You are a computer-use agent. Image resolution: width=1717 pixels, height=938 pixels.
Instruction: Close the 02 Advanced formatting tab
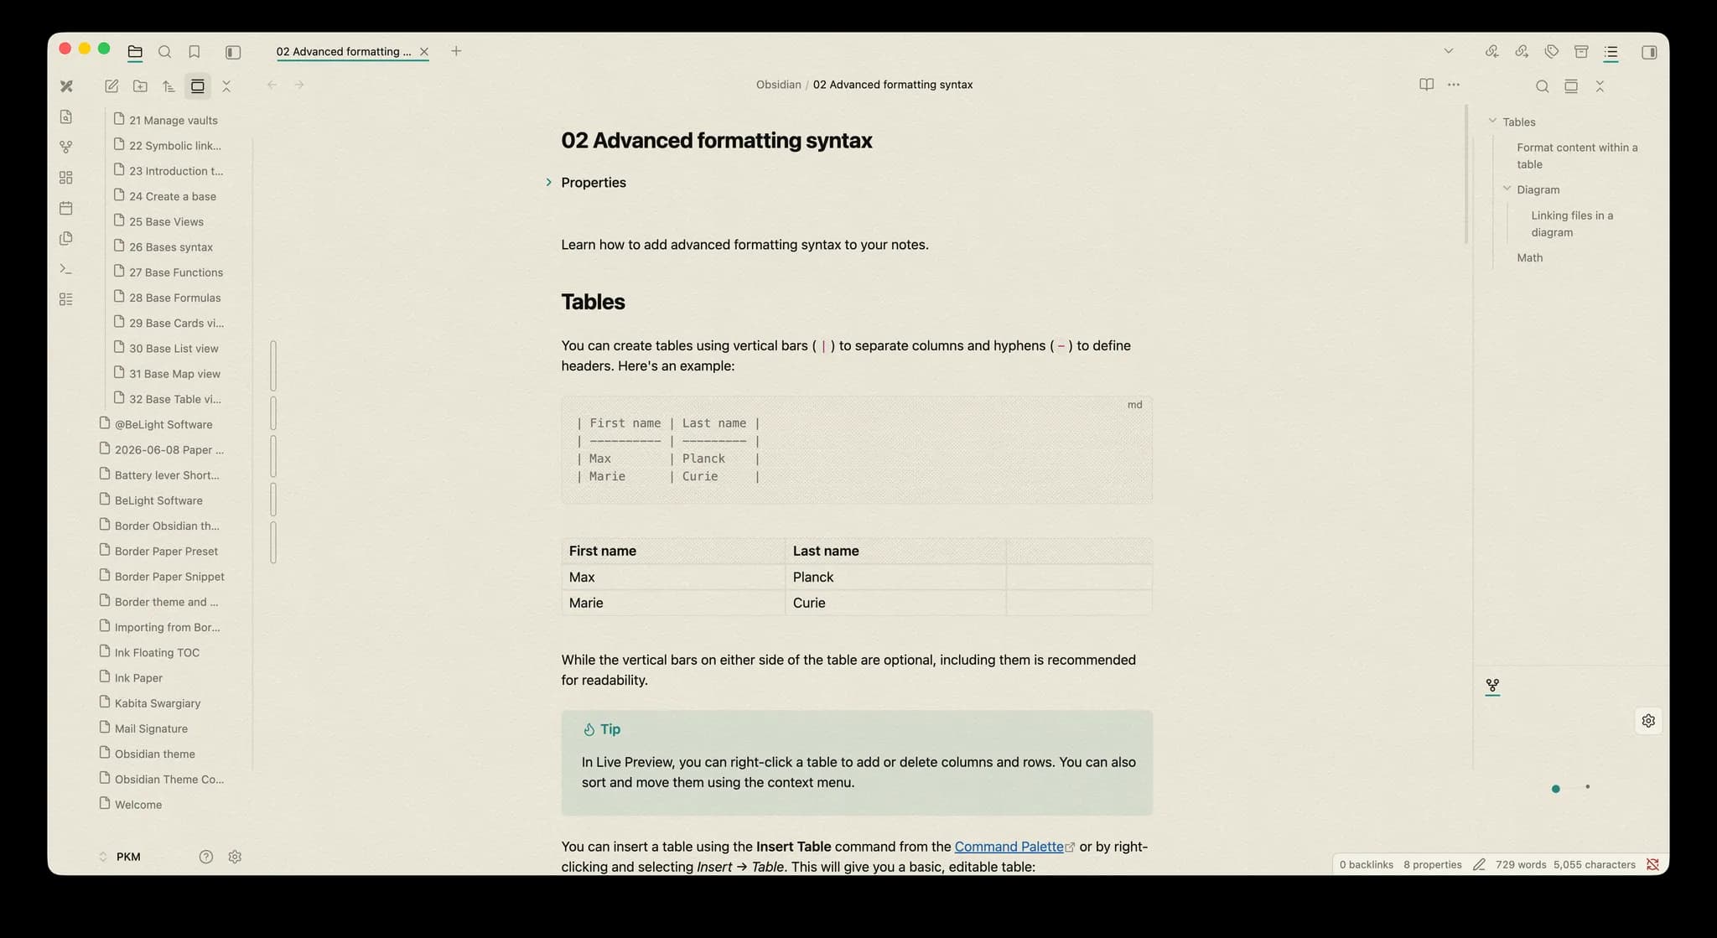(x=424, y=52)
